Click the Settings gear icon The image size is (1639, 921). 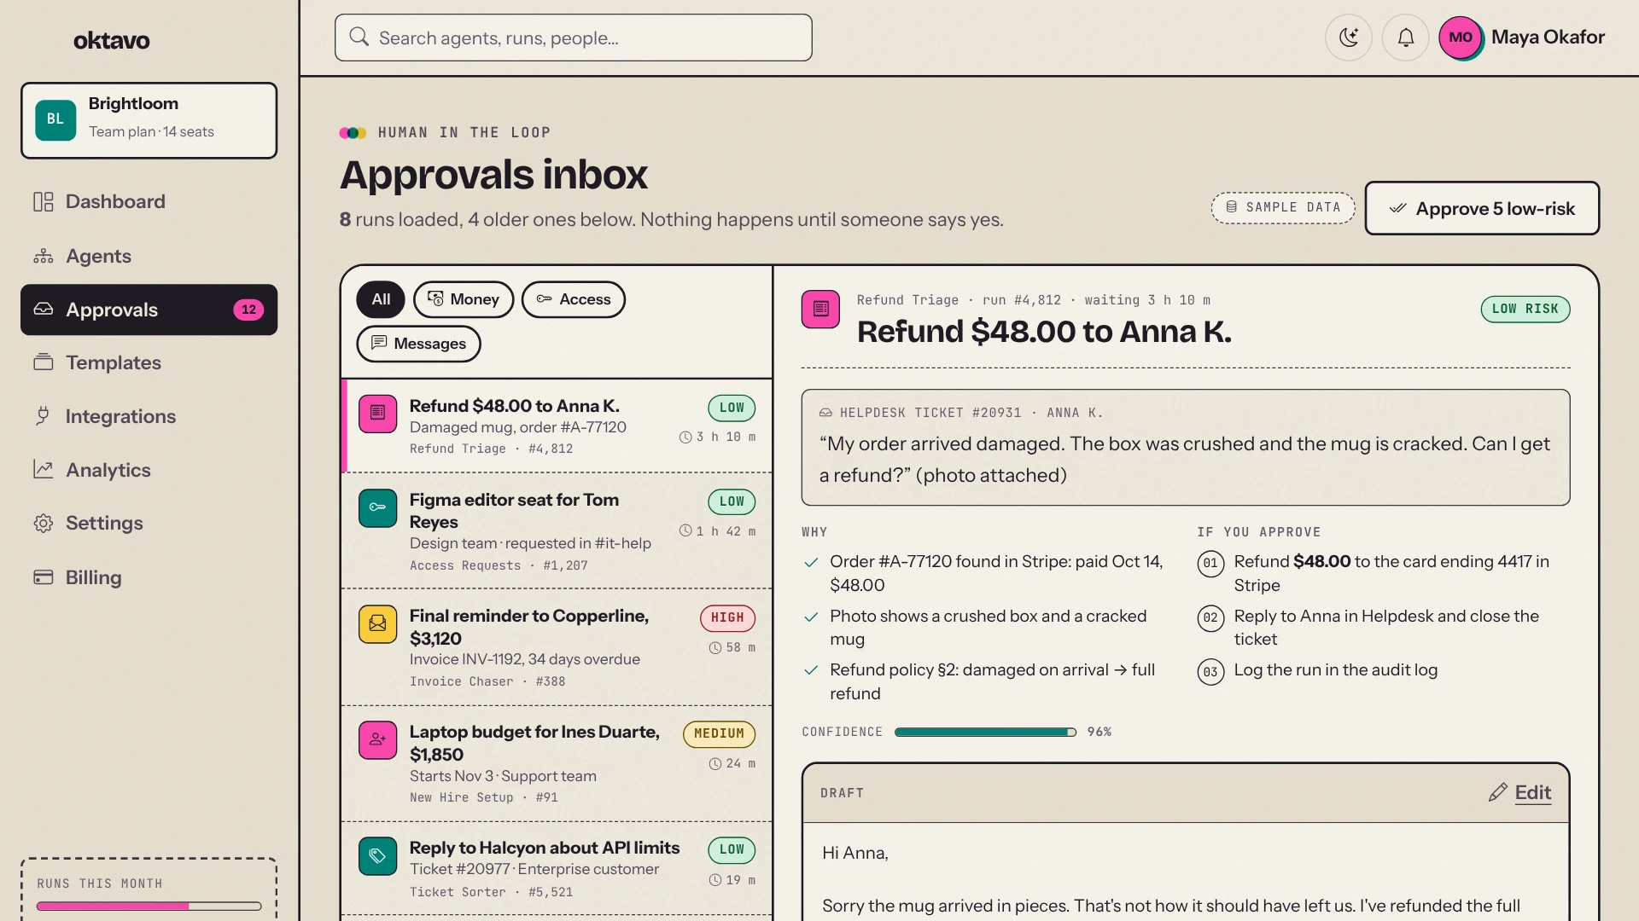(44, 523)
